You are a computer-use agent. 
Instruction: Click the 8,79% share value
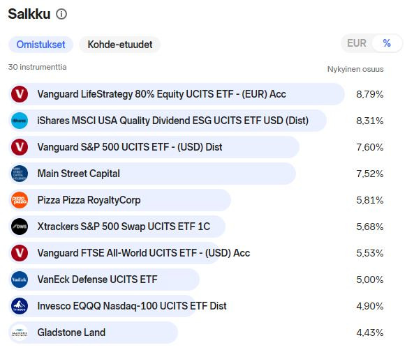[369, 94]
